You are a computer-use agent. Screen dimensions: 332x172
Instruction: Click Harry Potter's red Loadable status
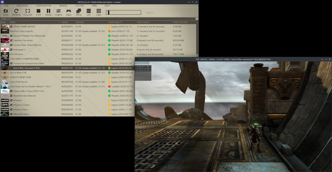pos(109,87)
